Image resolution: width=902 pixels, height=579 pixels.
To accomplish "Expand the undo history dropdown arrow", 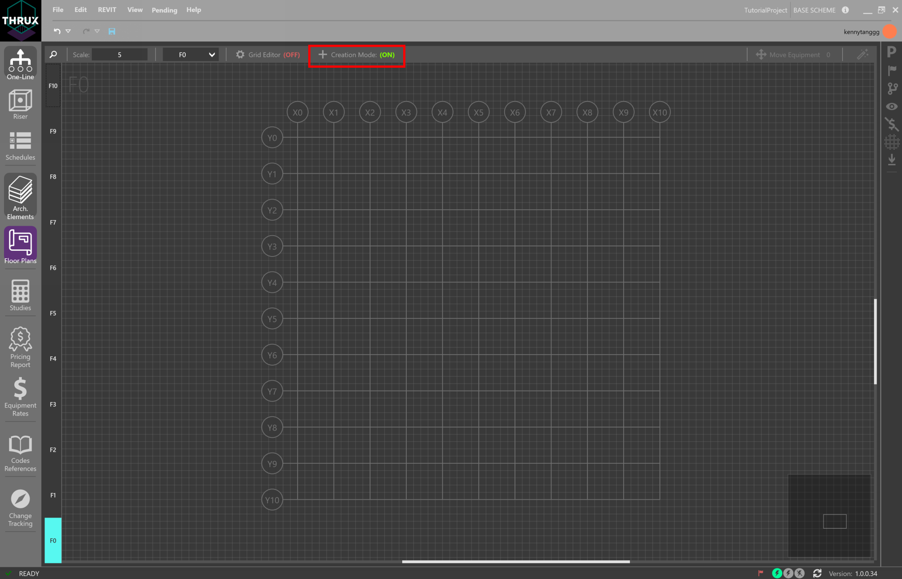I will tap(68, 31).
